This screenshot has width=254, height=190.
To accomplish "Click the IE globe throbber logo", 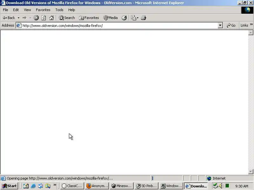I will pos(247,10).
